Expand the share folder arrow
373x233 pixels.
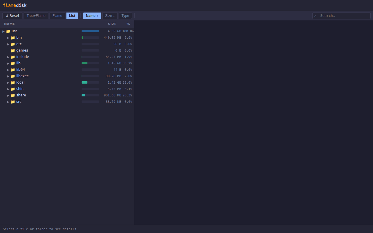point(8,96)
